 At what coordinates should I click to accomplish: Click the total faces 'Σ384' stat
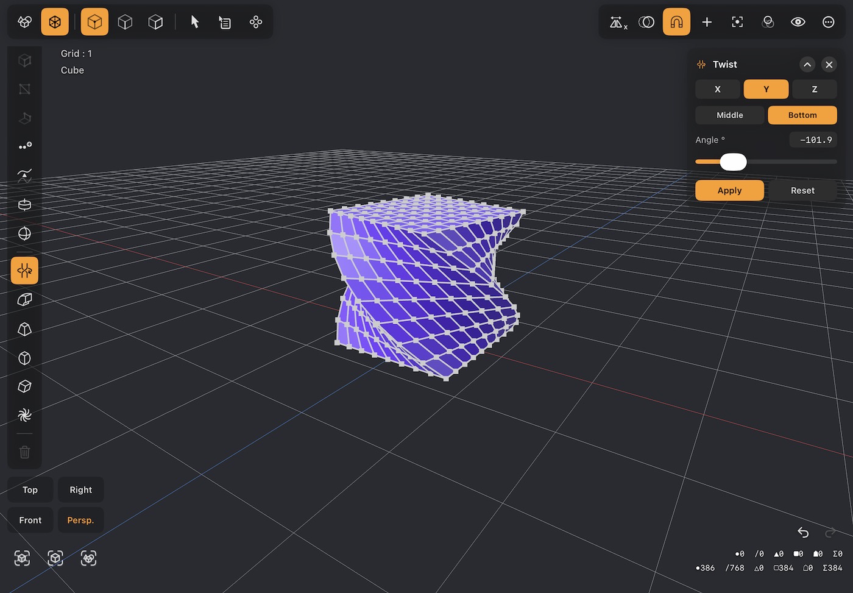[x=832, y=568]
